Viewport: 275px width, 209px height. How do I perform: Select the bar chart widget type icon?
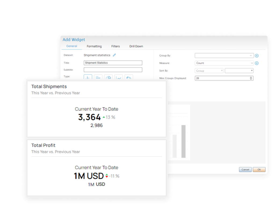pyautogui.click(x=88, y=78)
